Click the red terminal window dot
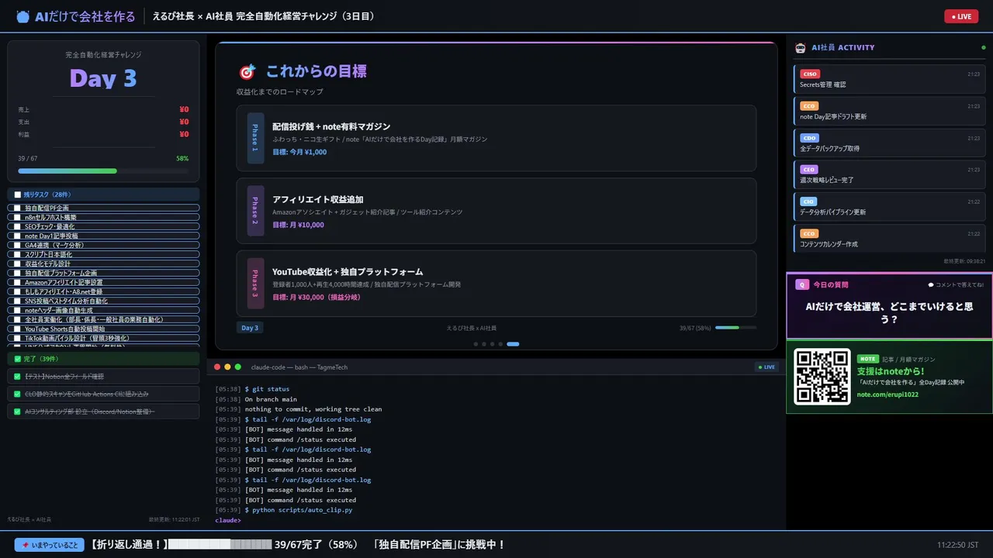Viewport: 993px width, 558px height. click(x=218, y=367)
